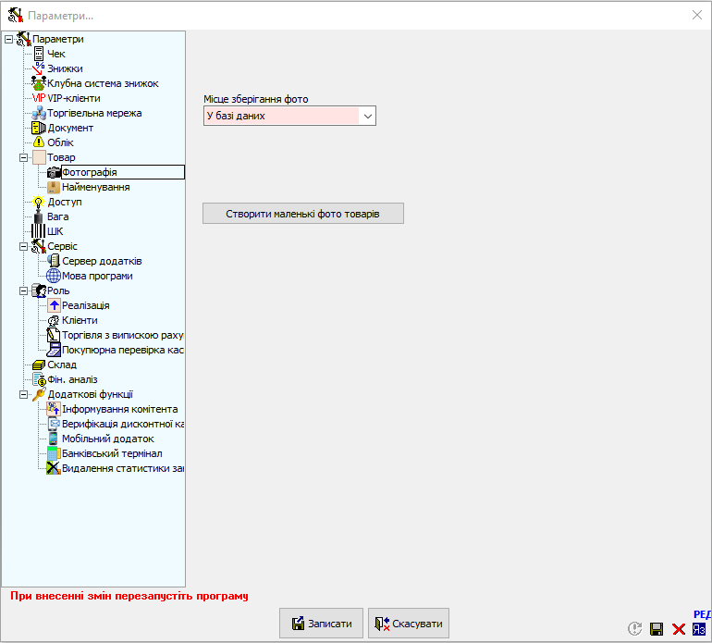Collapse the Сервіс tree branch
712x643 pixels.
[24, 246]
